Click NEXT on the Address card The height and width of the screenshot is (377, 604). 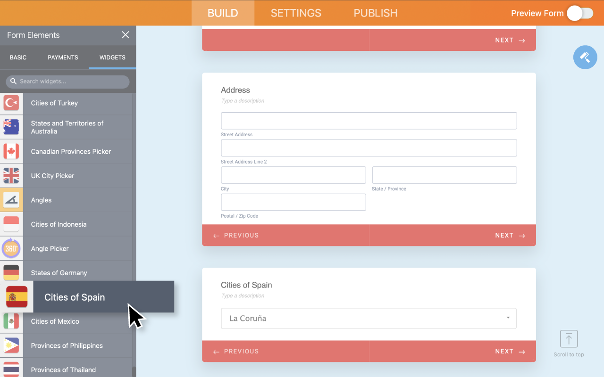pos(510,235)
